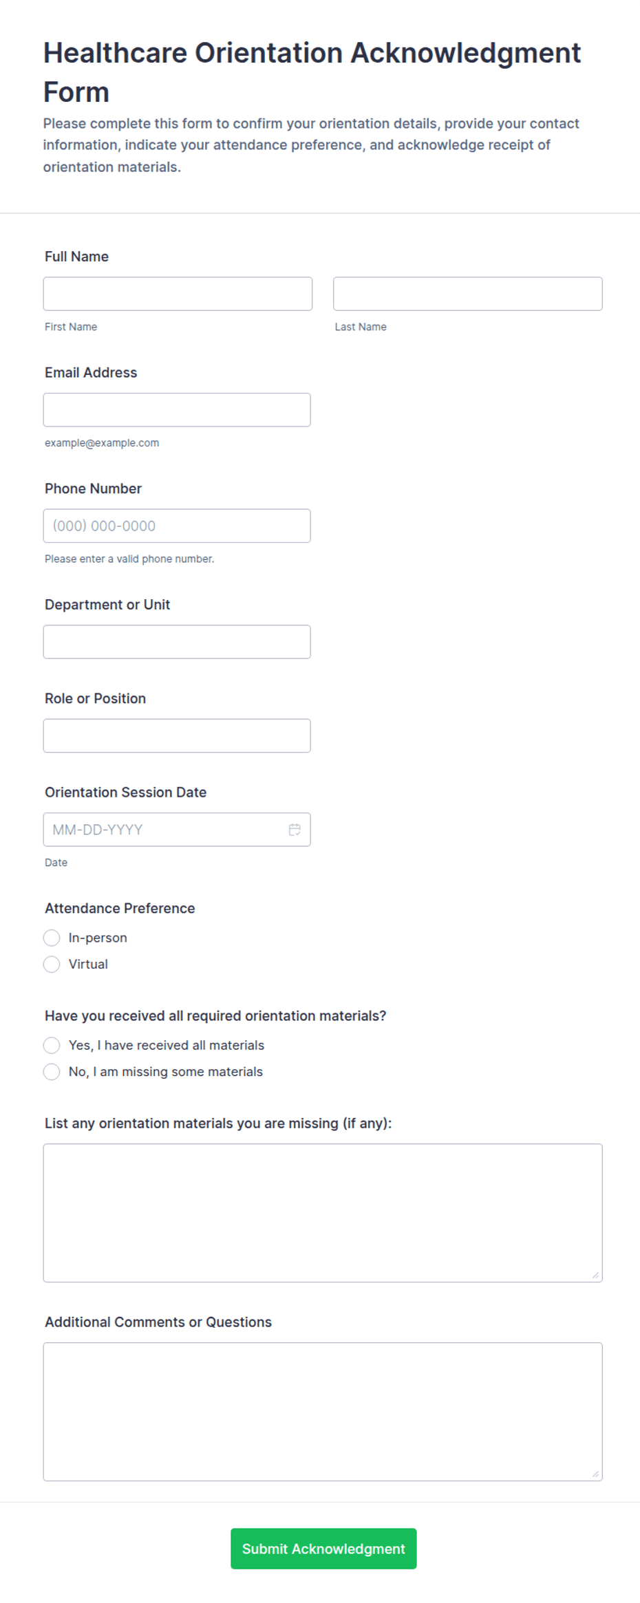Select the In-person attendance option

[x=52, y=938]
